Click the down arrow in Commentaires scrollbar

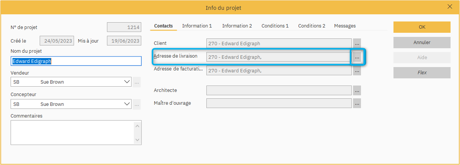tap(138, 140)
